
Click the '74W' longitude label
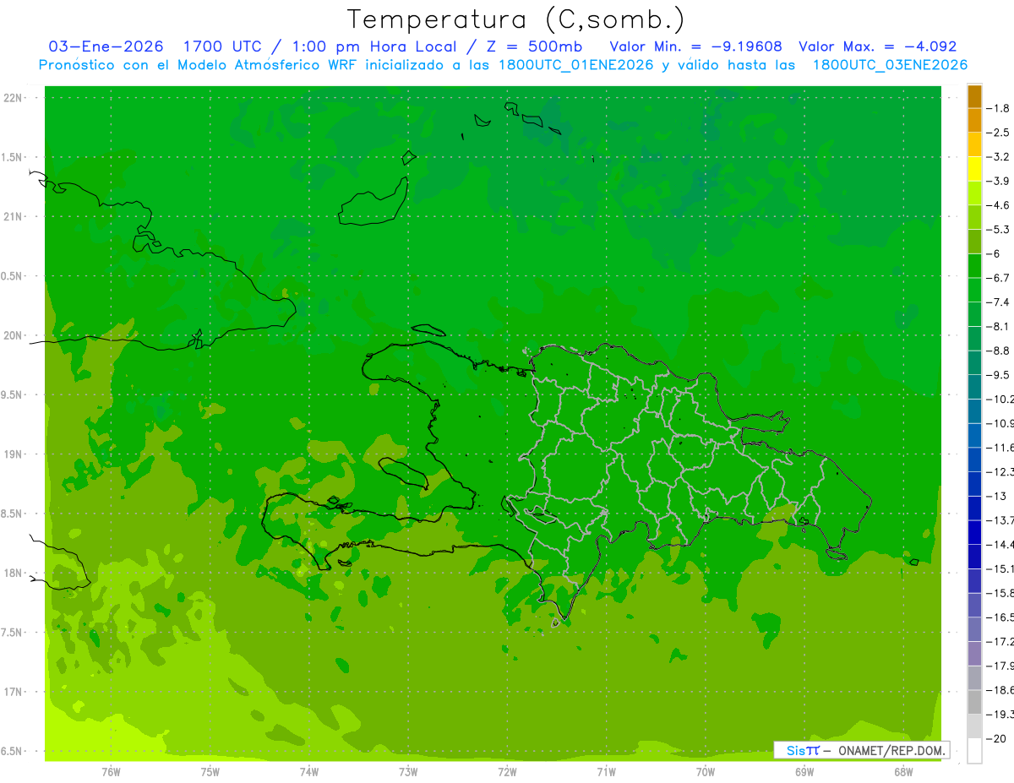click(309, 772)
